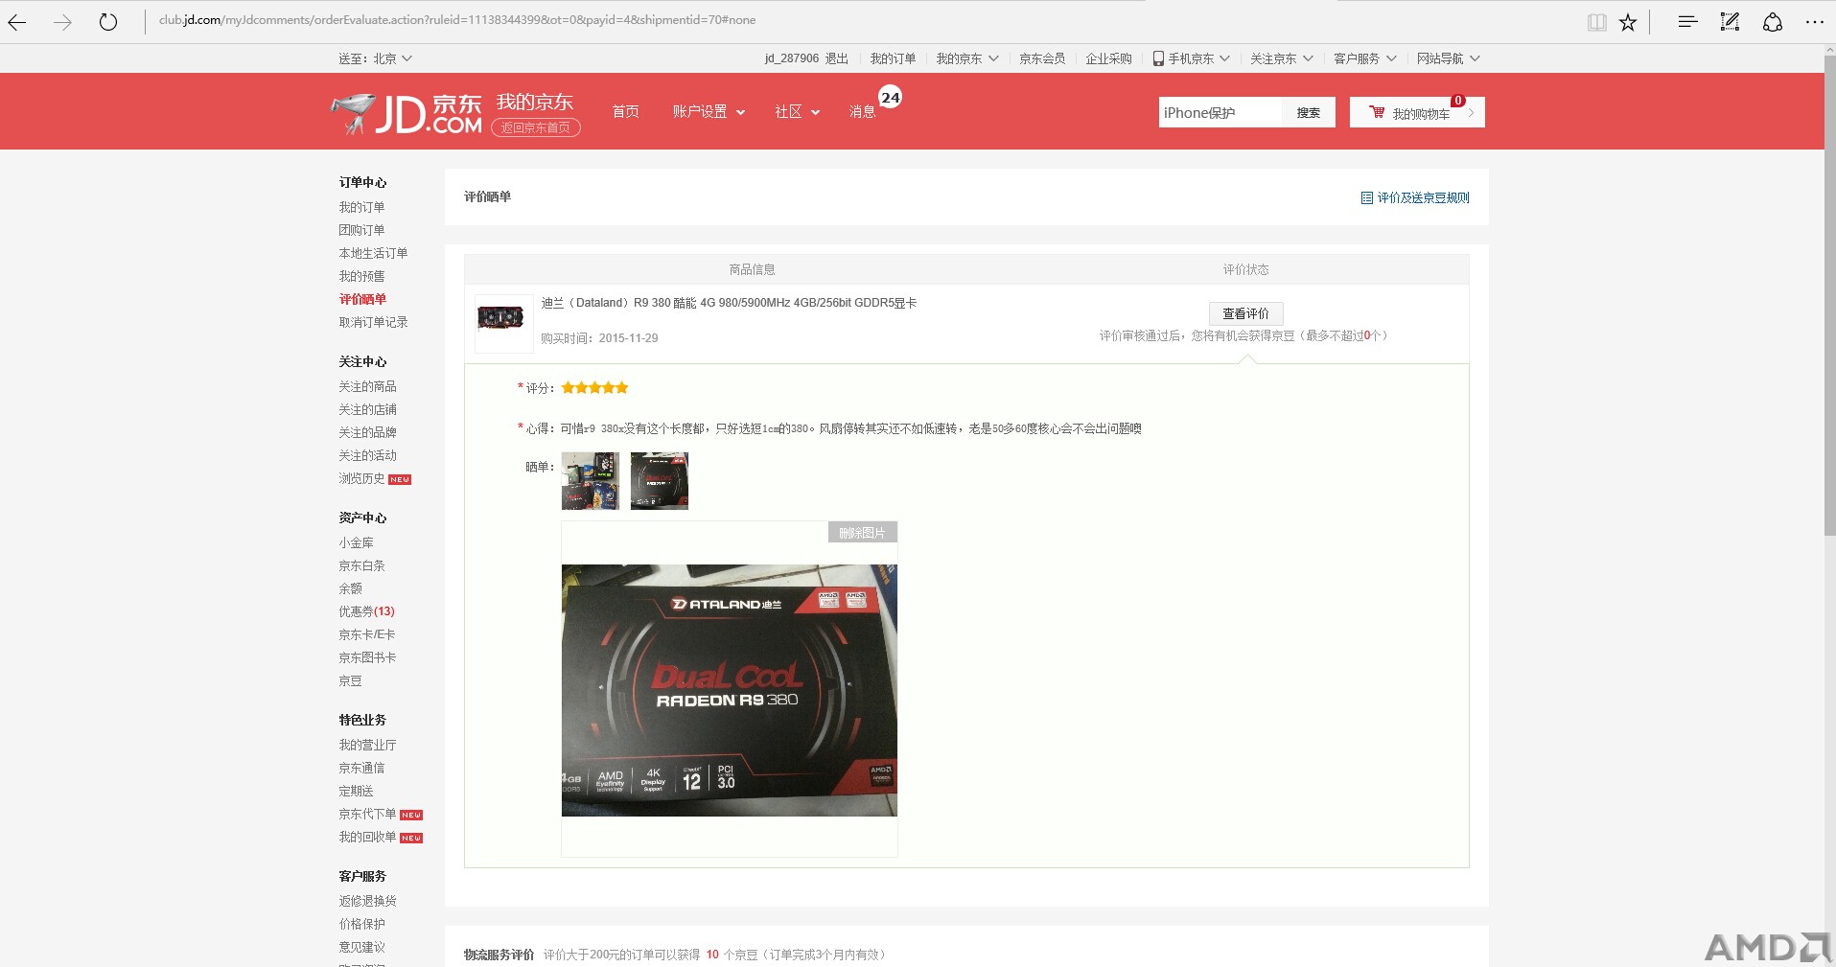Click 删除图片 button
Screen dimensions: 1836x967
862,533
